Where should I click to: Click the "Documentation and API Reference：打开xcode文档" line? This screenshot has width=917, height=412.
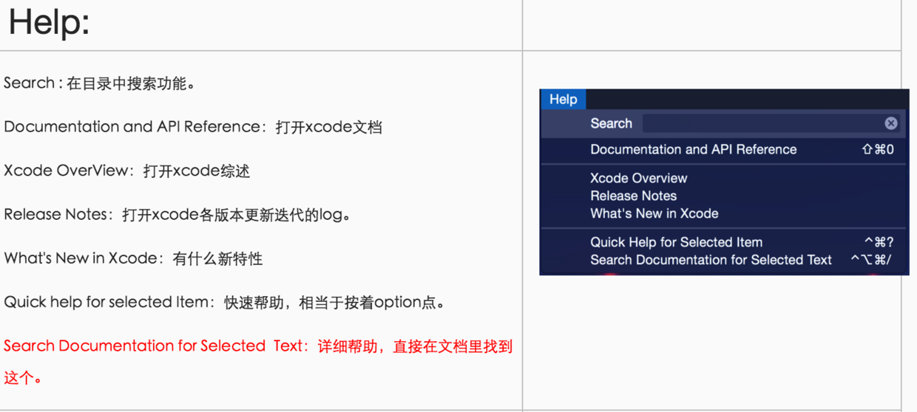[x=193, y=127]
